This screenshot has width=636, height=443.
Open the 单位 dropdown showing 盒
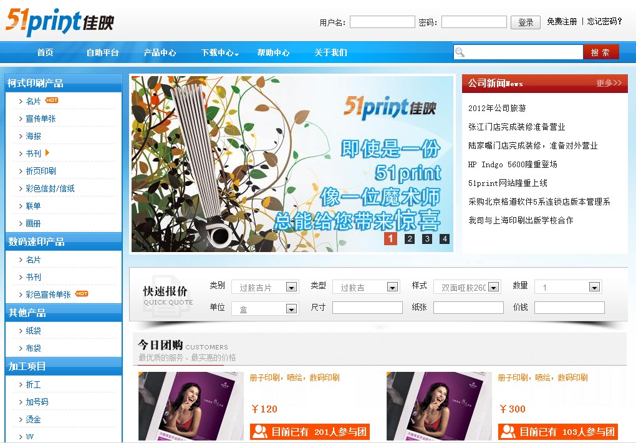(x=265, y=309)
